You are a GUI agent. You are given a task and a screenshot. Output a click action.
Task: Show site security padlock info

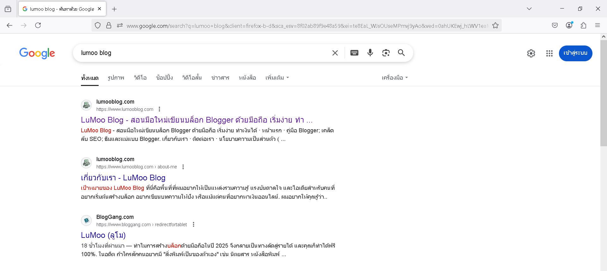[109, 26]
